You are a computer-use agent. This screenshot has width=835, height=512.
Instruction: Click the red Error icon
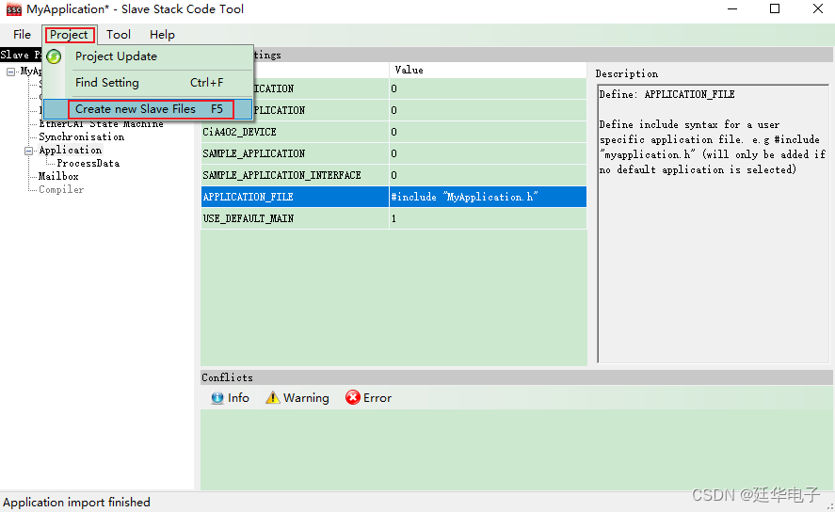pyautogui.click(x=352, y=397)
